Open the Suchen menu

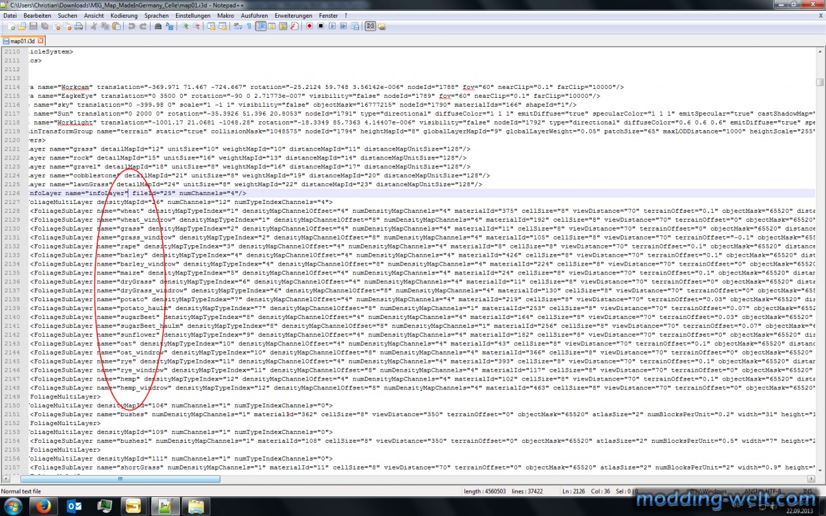tap(67, 15)
